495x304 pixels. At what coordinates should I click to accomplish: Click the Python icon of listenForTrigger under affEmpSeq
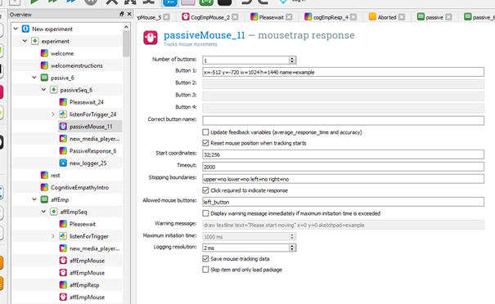[x=63, y=236]
